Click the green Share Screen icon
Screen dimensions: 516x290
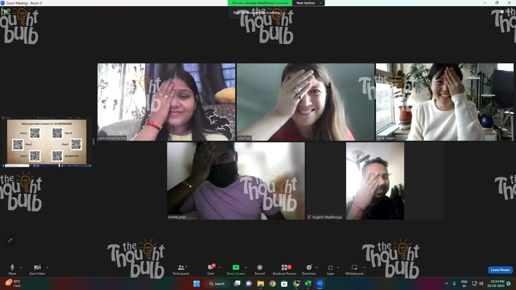tap(236, 267)
